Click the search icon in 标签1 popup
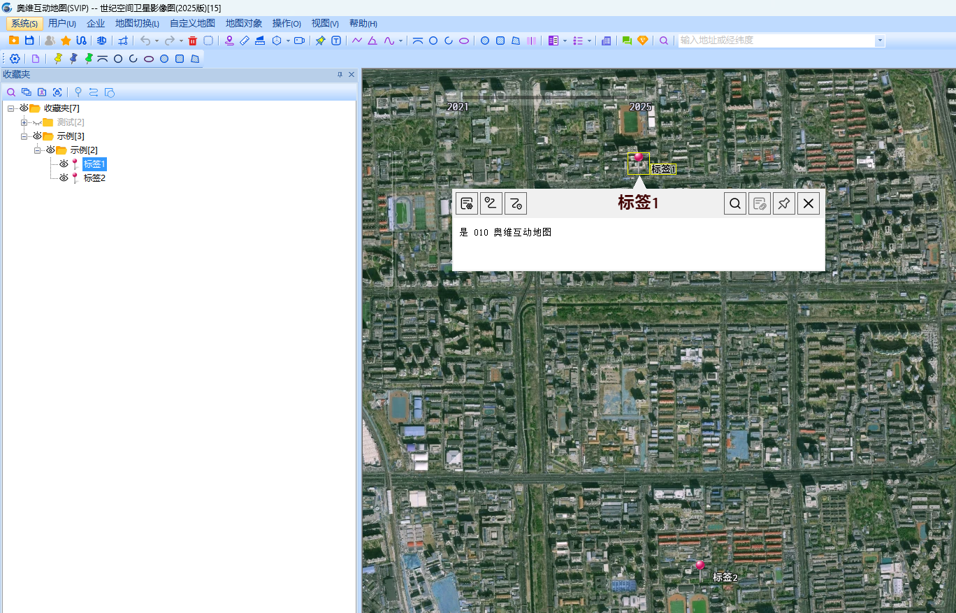Screen dimensions: 956x613 pyautogui.click(x=735, y=203)
